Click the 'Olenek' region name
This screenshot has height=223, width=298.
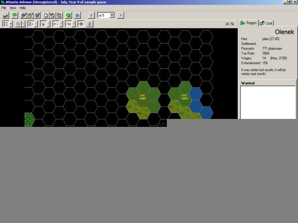284,32
